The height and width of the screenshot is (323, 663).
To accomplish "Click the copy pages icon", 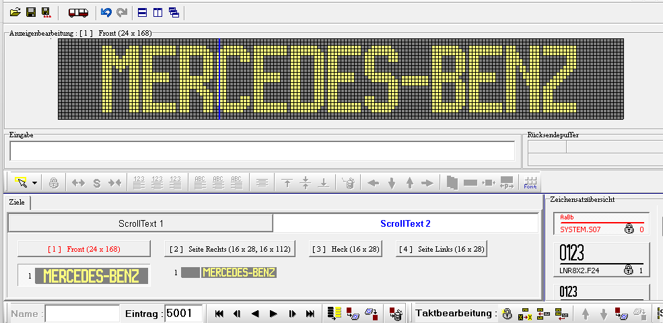I will pyautogui.click(x=452, y=183).
